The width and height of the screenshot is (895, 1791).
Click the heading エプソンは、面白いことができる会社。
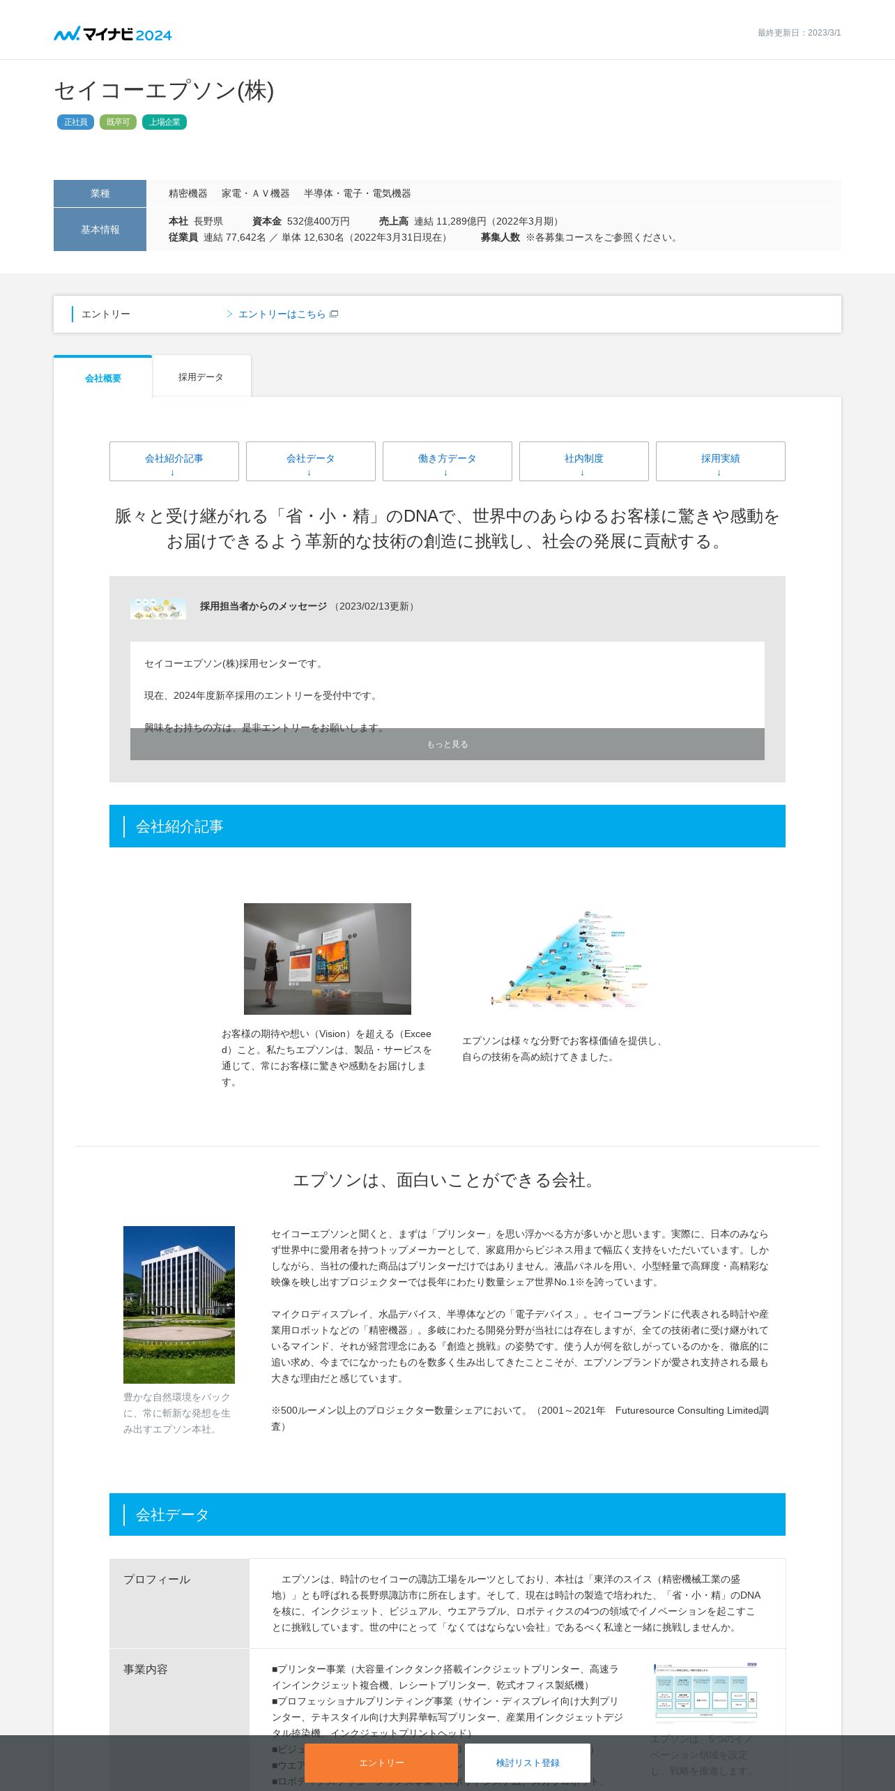click(x=447, y=1180)
